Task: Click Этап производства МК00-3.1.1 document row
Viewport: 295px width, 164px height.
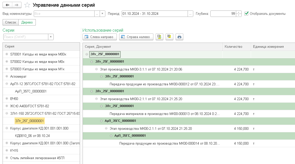Action: pos(141,69)
